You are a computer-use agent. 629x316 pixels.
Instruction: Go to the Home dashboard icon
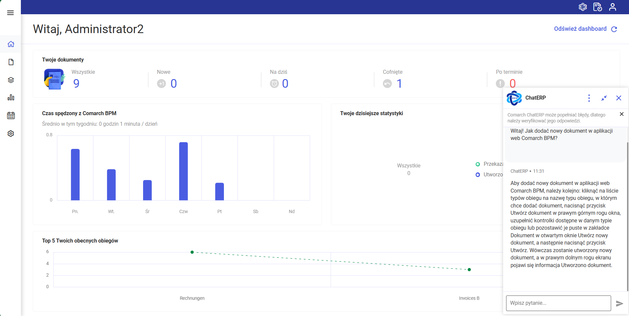click(11, 44)
